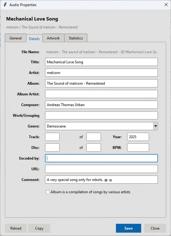The height and width of the screenshot is (236, 171).
Task: Focus the empty Album Artist field
Action: (x=101, y=94)
